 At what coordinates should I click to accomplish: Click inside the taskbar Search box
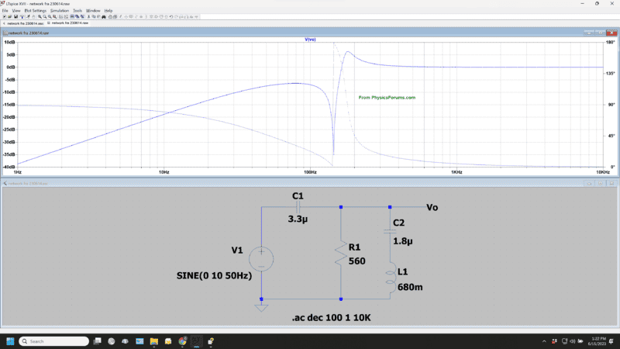54,341
